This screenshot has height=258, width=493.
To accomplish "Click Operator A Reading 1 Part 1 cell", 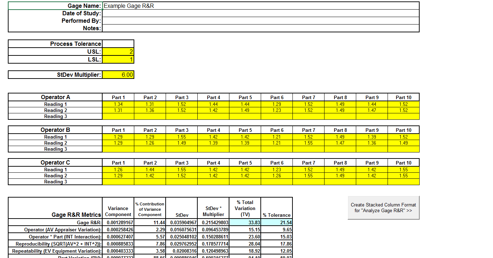I will (118, 104).
